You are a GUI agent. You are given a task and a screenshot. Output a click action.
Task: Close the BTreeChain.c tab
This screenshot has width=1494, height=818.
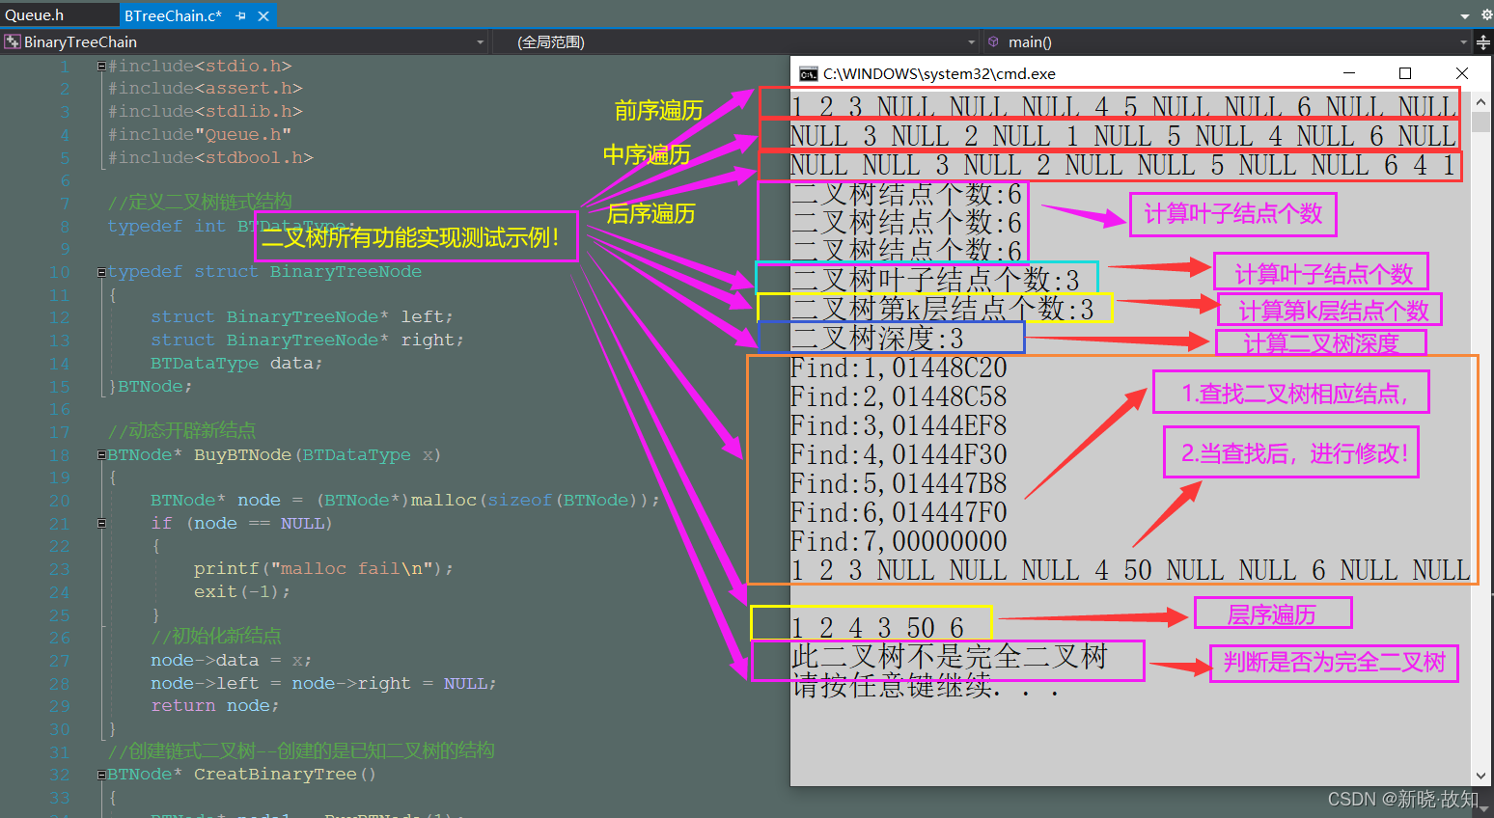pos(263,16)
